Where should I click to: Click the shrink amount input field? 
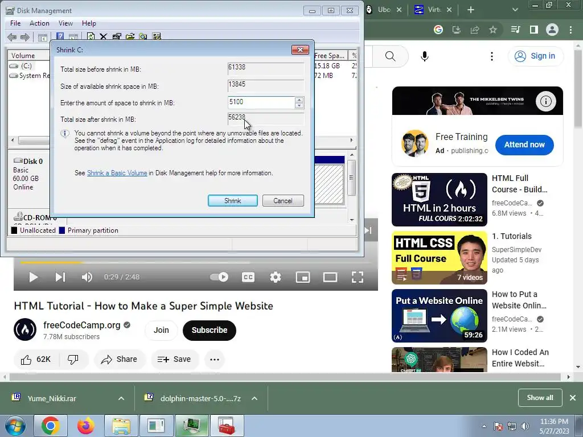click(x=262, y=102)
